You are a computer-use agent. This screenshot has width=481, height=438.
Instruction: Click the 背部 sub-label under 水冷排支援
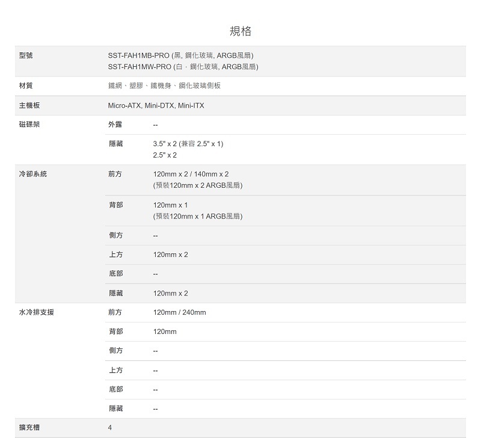tap(115, 332)
